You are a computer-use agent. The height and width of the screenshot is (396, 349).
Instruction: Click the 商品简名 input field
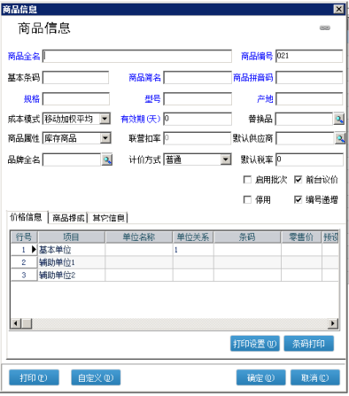(198, 78)
